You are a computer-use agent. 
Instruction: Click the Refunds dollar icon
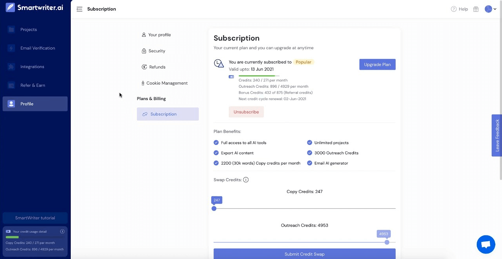coord(144,67)
